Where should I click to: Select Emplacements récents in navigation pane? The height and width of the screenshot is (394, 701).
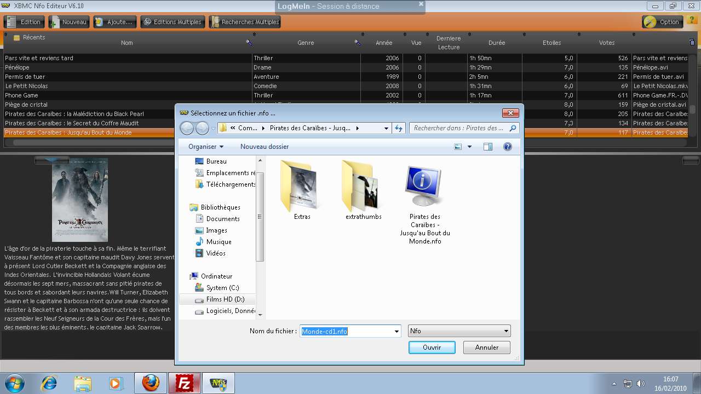tap(225, 173)
